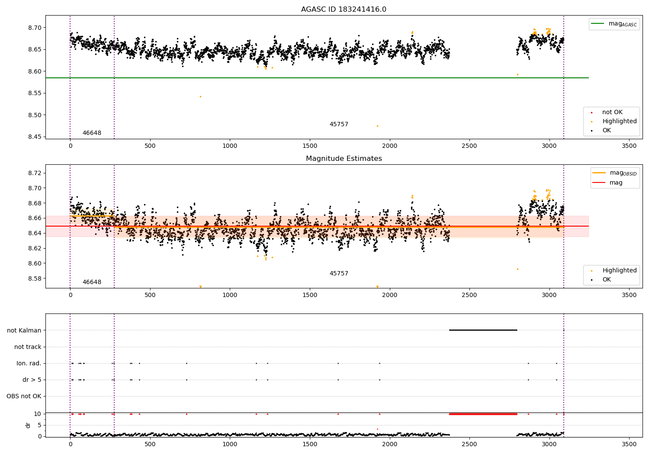Click the x-tick "2500" under the top plot
This screenshot has height=454, width=649.
469,146
